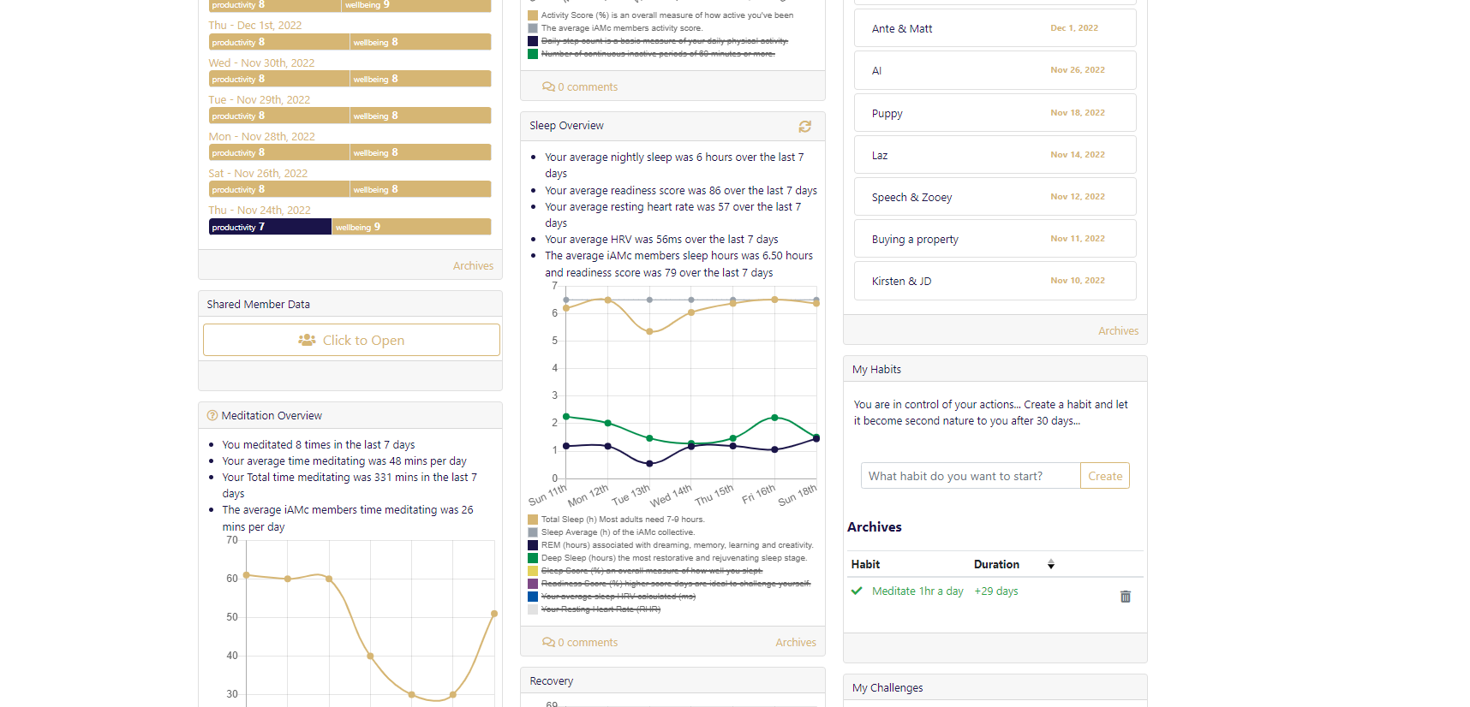
Task: Click the green checkmark beside Meditate 1hr a day
Action: point(857,591)
